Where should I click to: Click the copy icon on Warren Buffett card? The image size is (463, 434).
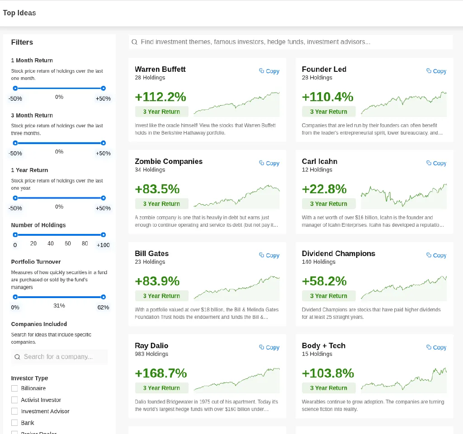[x=262, y=71]
